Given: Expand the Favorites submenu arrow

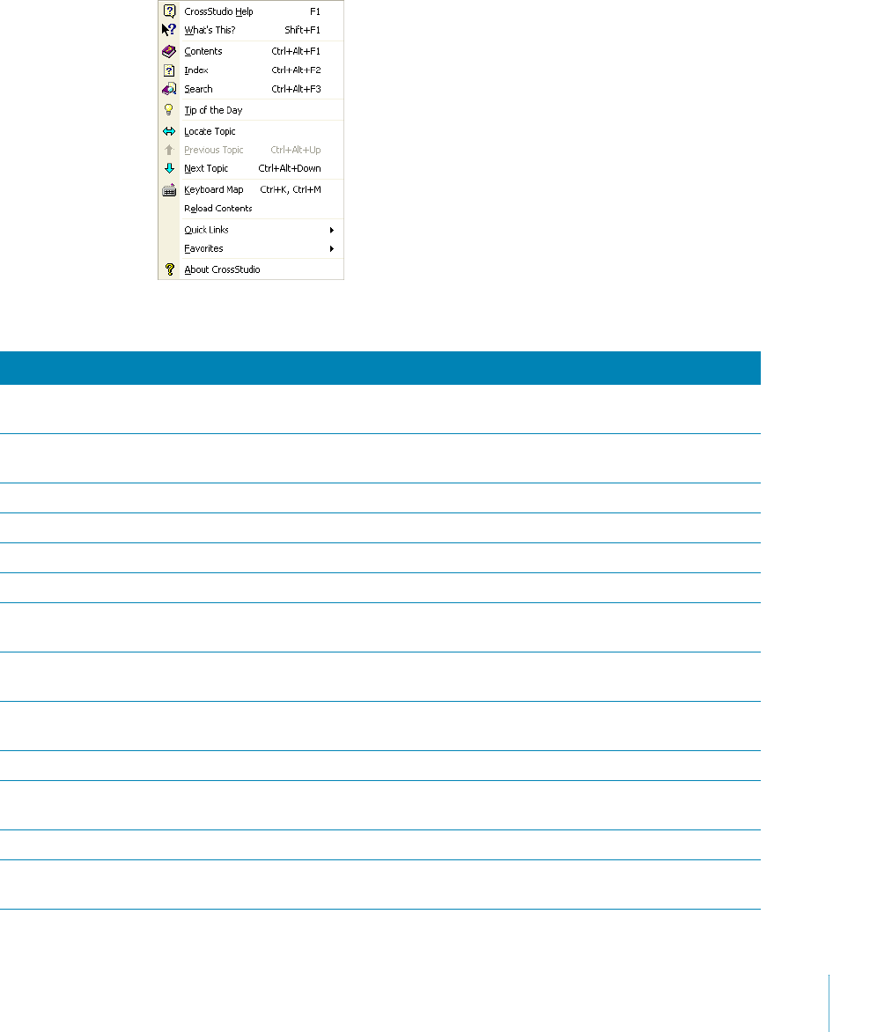Looking at the screenshot, I should [332, 249].
